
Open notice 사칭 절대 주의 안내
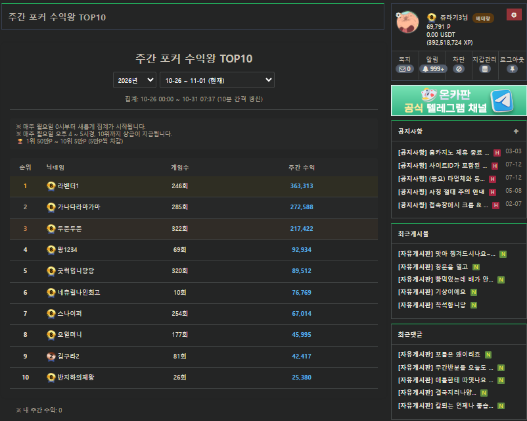pyautogui.click(x=441, y=192)
